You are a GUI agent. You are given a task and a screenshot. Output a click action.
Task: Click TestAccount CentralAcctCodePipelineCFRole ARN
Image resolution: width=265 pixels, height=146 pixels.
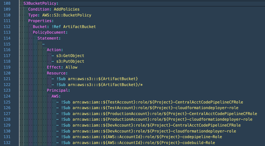pyautogui.click(x=158, y=102)
